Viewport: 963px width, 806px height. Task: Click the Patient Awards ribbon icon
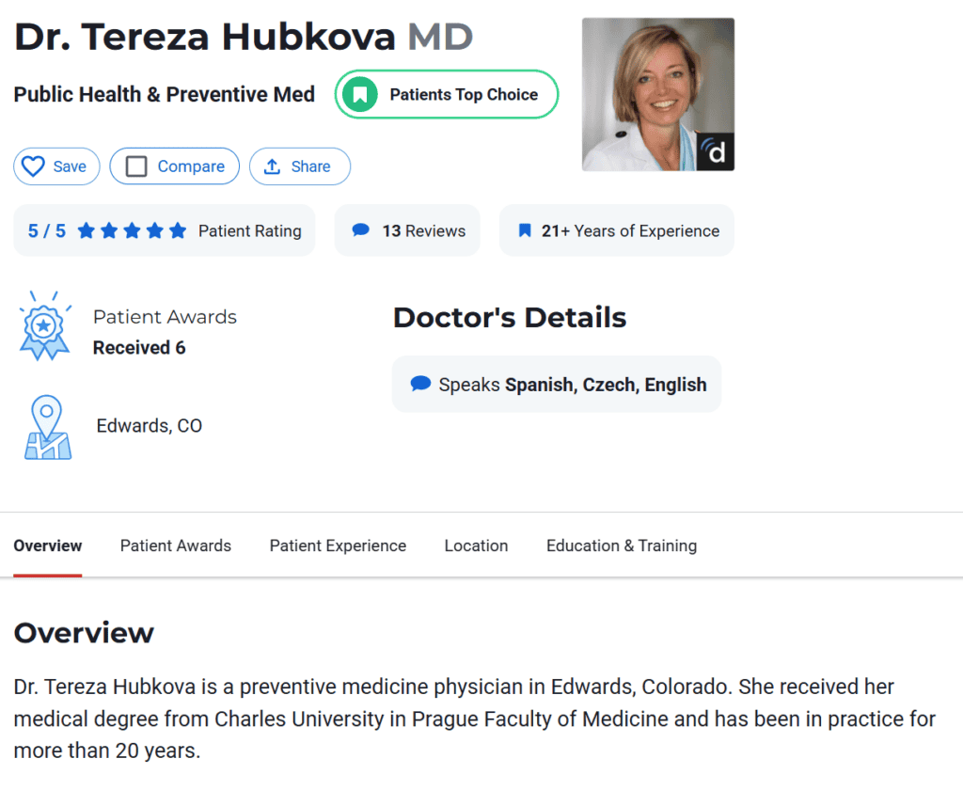coord(45,326)
